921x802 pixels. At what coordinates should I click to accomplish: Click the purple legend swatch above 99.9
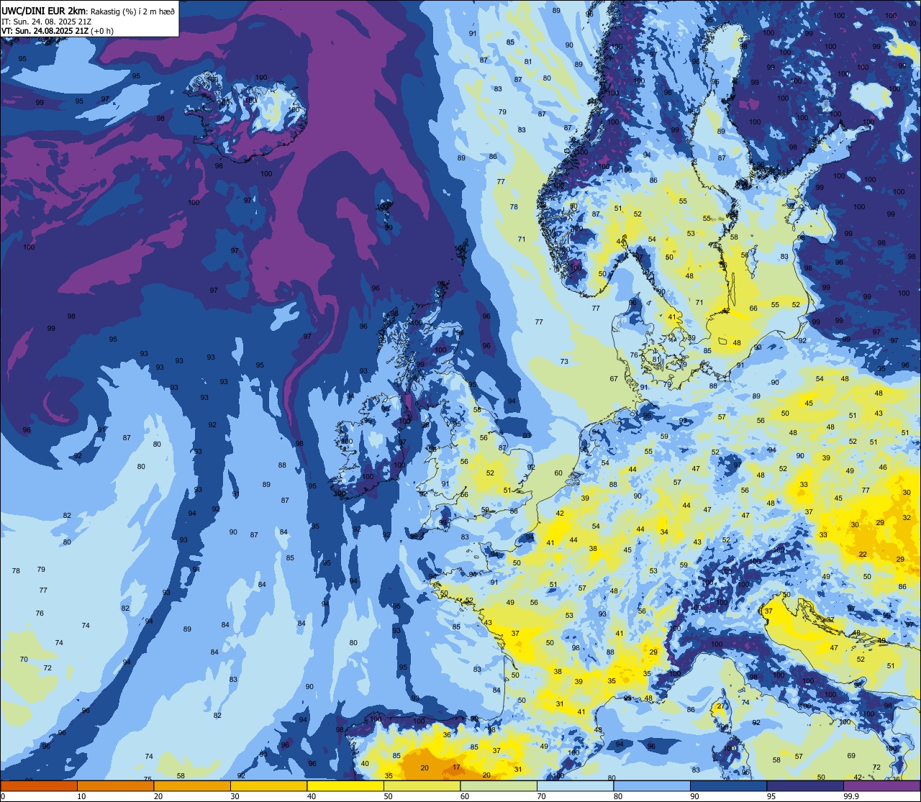(x=881, y=785)
